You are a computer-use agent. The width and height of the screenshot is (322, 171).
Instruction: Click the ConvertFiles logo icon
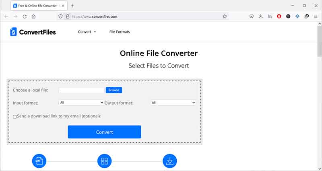coord(13,32)
